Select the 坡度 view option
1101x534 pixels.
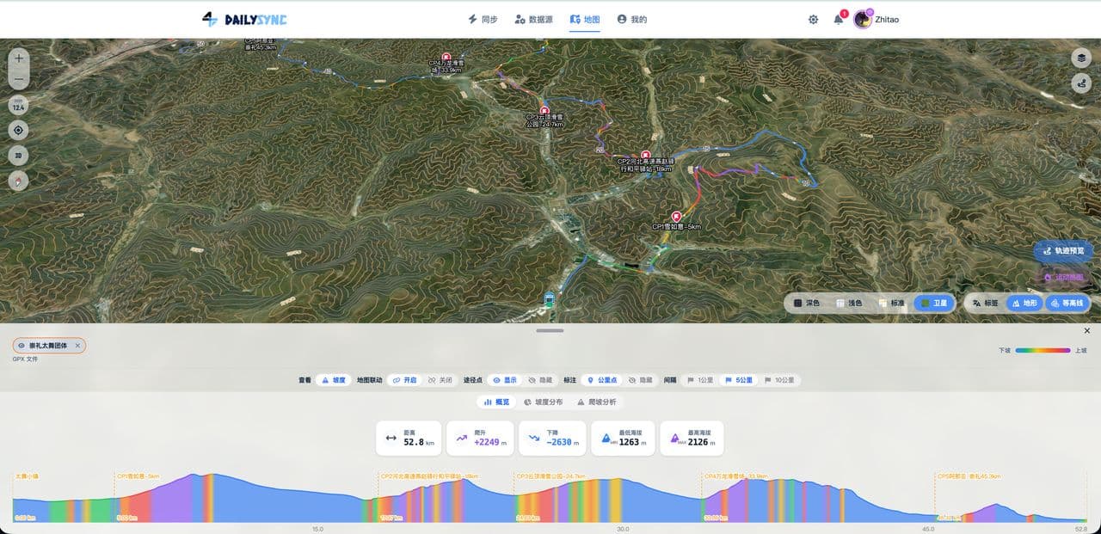point(335,380)
